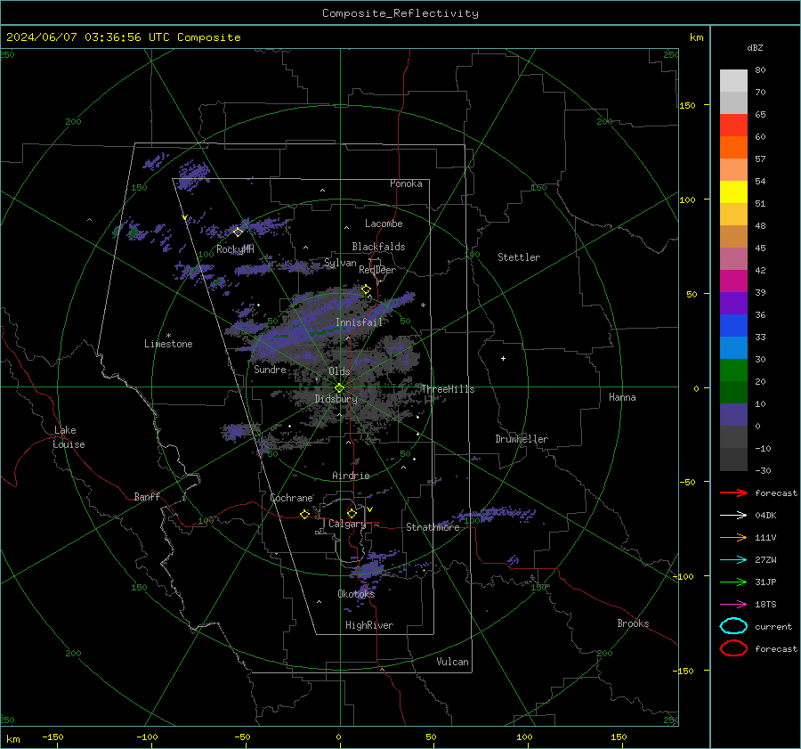Click the Hanna city label

(622, 397)
